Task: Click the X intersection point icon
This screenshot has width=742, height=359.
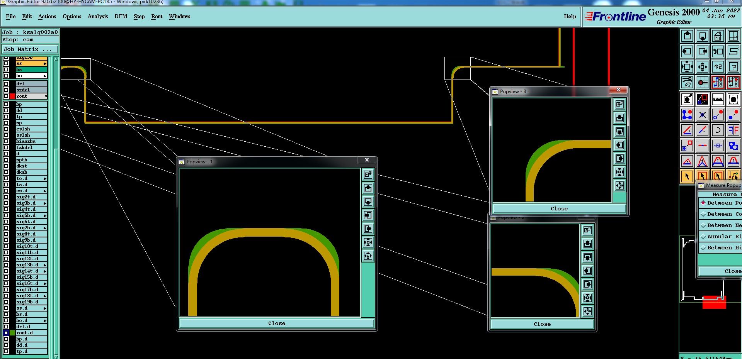Action: click(703, 115)
